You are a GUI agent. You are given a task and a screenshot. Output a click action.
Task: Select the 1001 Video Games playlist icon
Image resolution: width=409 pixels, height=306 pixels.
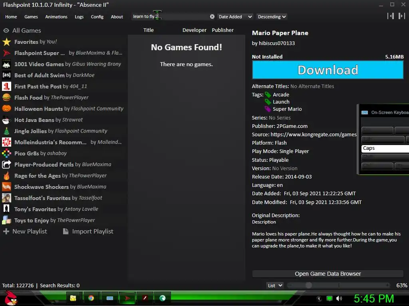[x=6, y=64]
